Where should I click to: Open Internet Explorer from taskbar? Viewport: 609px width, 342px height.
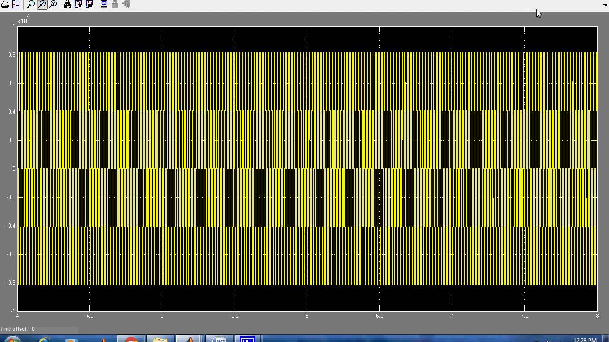44,339
